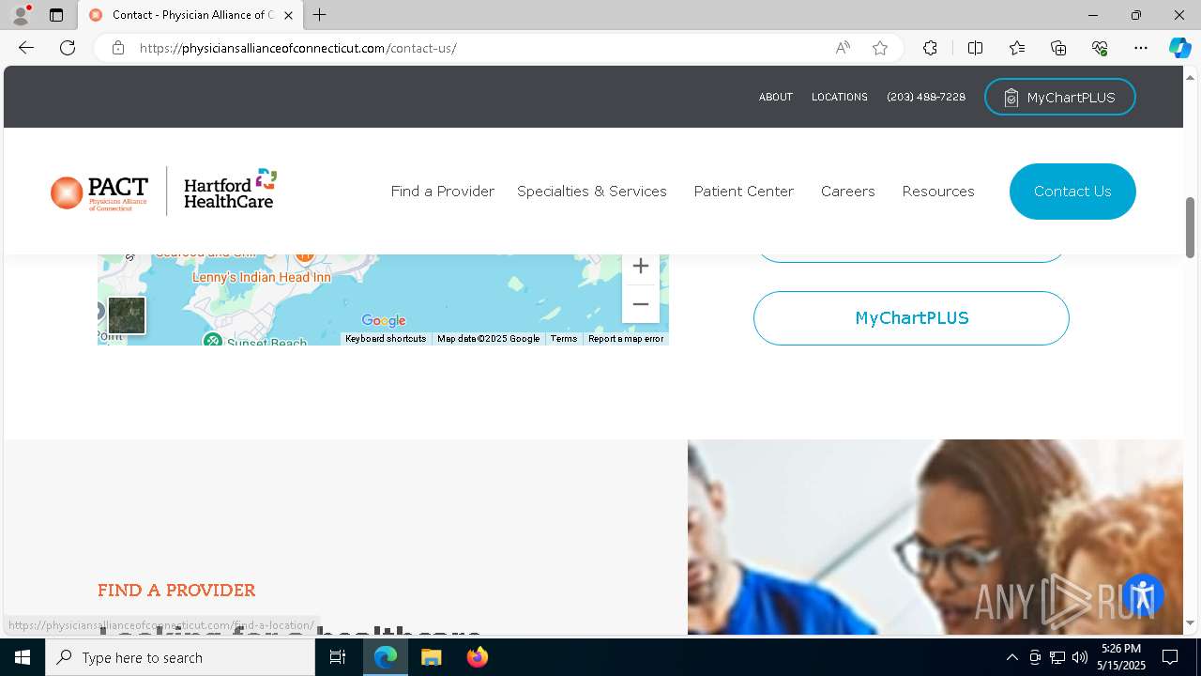Viewport: 1201px width, 676px height.
Task: Open Split screen view
Action: pyautogui.click(x=975, y=48)
